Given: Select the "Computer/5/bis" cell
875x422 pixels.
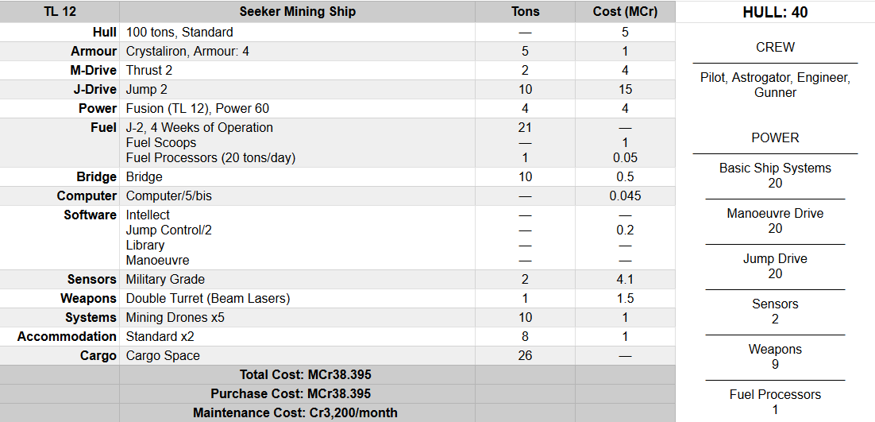Looking at the screenshot, I should coord(169,196).
